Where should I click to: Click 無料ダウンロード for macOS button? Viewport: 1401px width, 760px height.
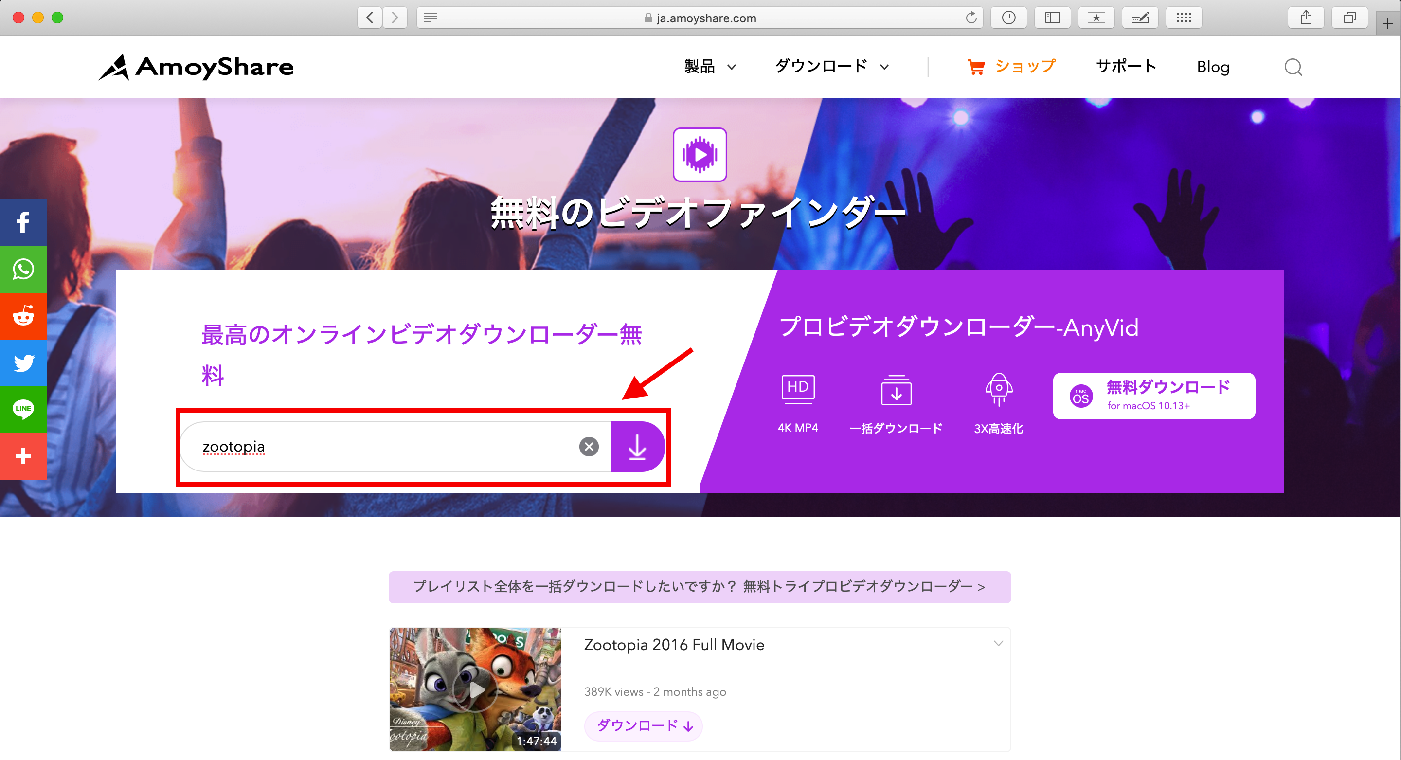click(1153, 396)
